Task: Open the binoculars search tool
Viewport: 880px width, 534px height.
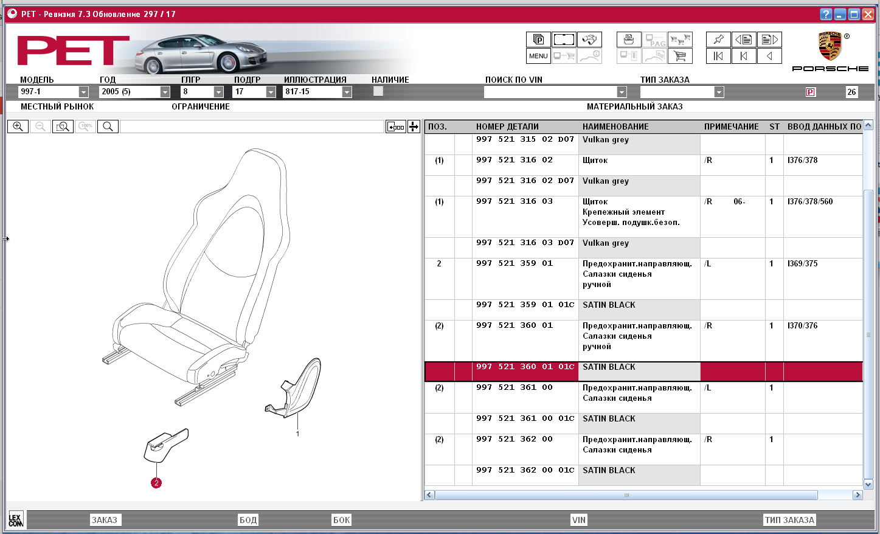Action: 589,40
